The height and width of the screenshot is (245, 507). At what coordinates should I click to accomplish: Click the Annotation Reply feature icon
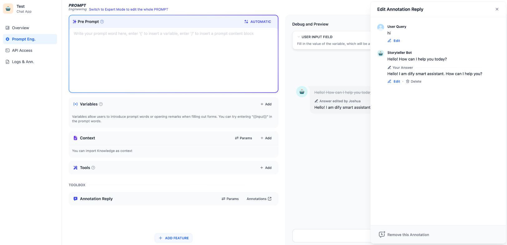pyautogui.click(x=75, y=199)
